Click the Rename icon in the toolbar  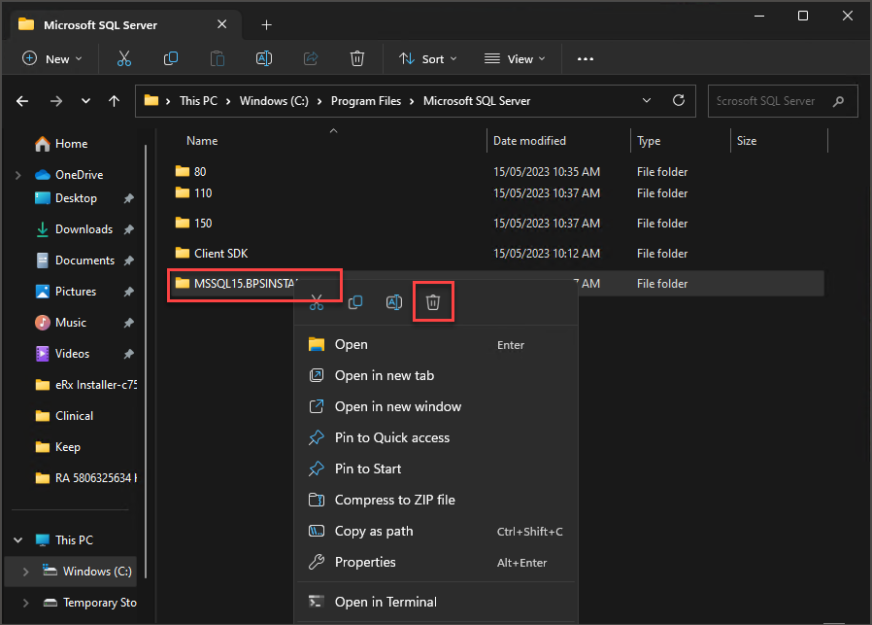tap(264, 58)
